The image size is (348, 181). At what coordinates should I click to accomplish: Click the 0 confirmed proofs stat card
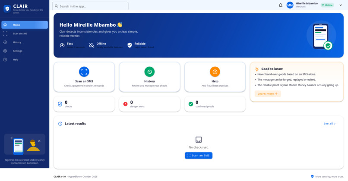coord(215,104)
